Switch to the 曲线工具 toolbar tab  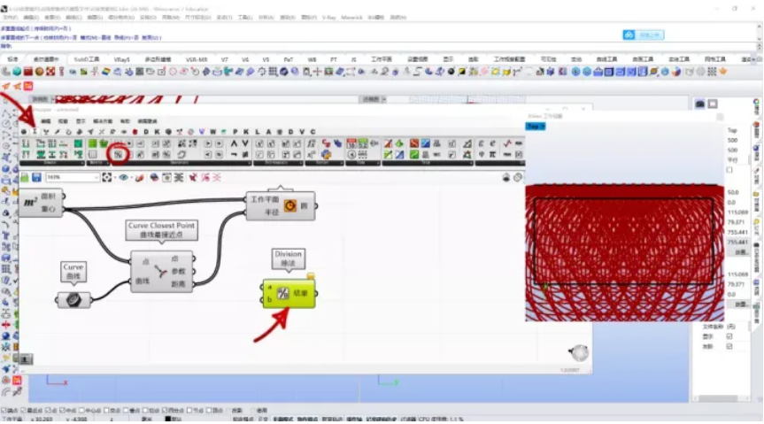click(606, 59)
